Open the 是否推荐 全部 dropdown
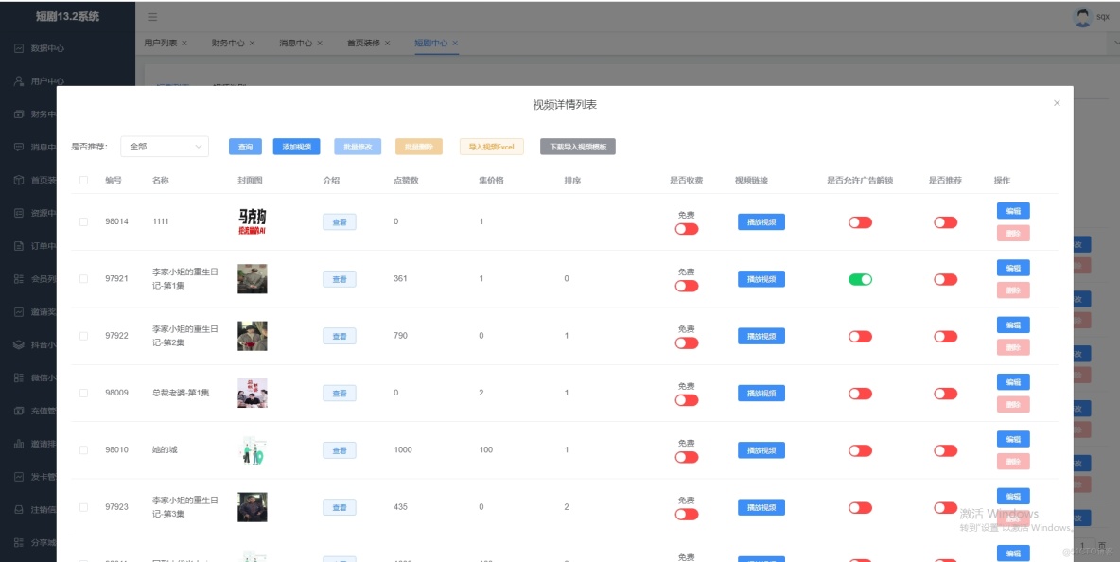 pyautogui.click(x=165, y=147)
